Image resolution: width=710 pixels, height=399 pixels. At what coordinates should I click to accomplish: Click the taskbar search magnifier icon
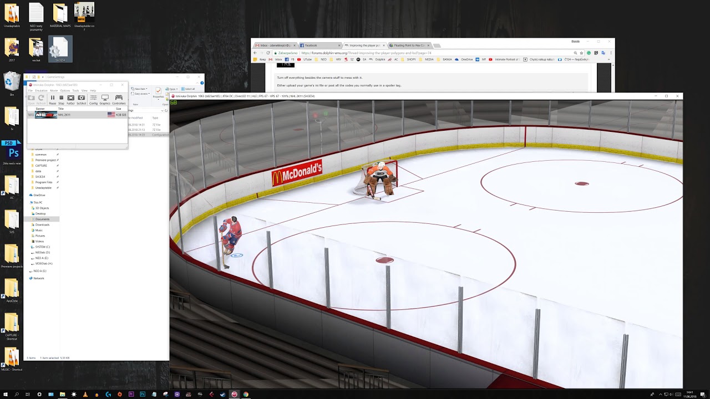tap(17, 394)
